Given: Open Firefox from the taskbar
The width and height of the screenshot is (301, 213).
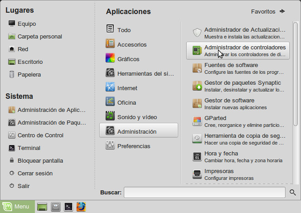Looking at the screenshot, I should (81, 207).
